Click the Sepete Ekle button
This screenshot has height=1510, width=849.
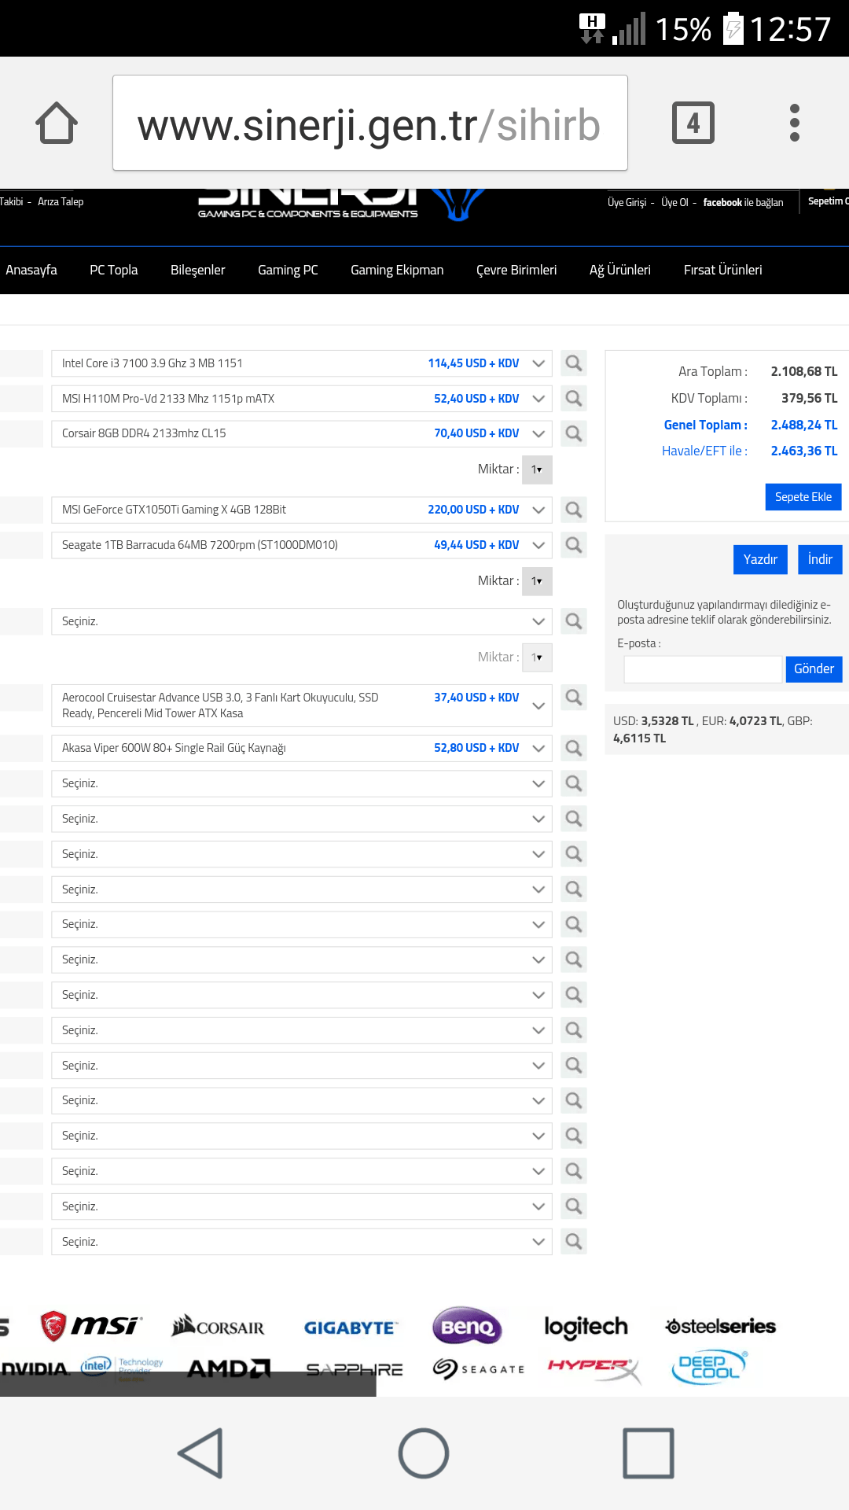pyautogui.click(x=803, y=497)
